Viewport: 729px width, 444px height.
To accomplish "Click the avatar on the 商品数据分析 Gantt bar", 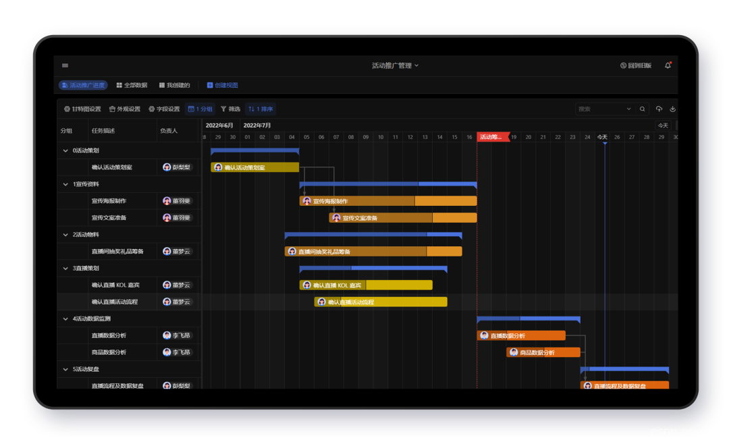I will [x=514, y=352].
